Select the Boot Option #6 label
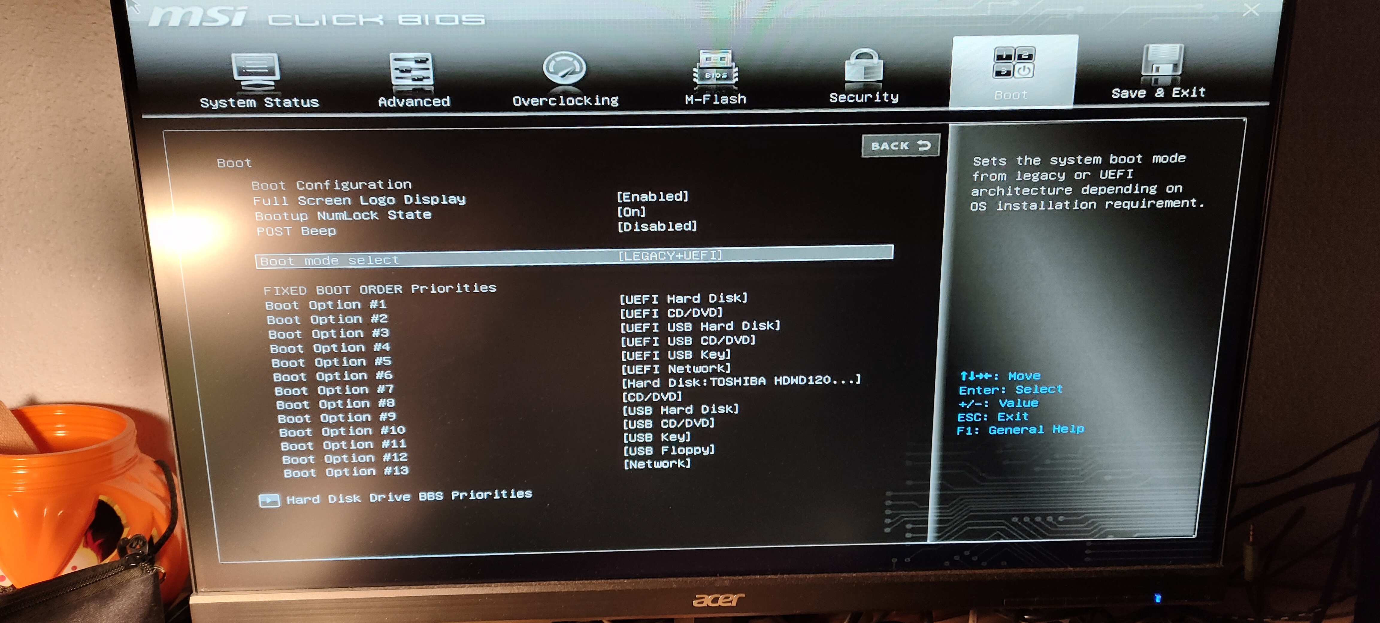Screen dimensions: 1380x623 pos(333,376)
